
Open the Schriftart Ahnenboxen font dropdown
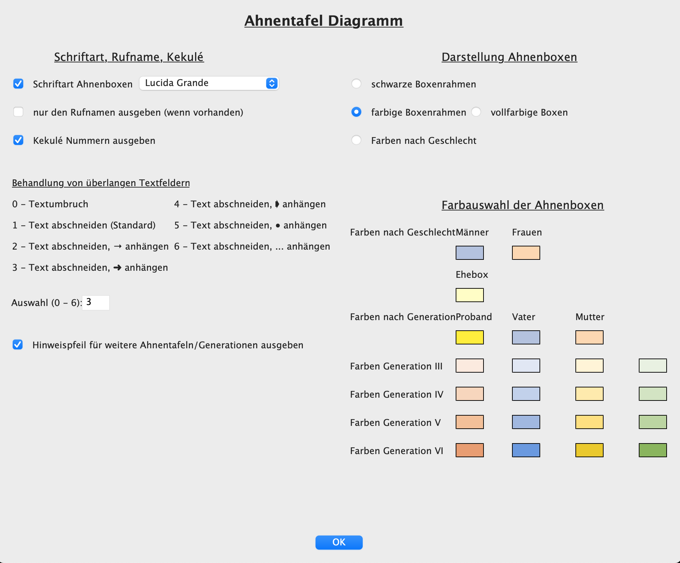(x=209, y=83)
